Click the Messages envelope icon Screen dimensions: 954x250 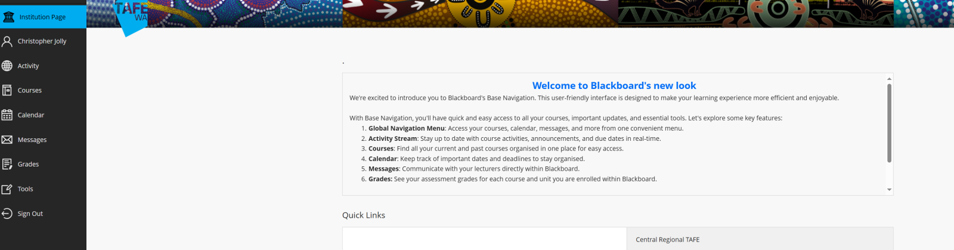click(x=7, y=140)
